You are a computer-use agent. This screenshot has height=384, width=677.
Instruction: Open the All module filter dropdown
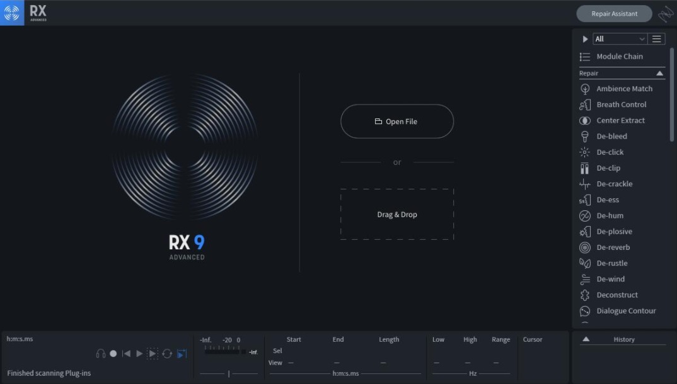coord(620,39)
